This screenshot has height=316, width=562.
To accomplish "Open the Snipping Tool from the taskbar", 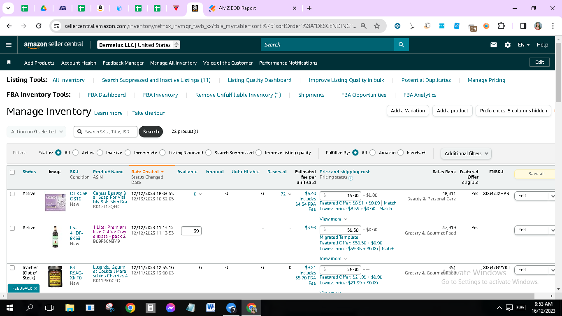I will click(110, 308).
